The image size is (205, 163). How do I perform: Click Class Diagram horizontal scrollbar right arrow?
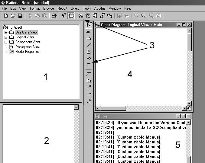[x=184, y=108]
